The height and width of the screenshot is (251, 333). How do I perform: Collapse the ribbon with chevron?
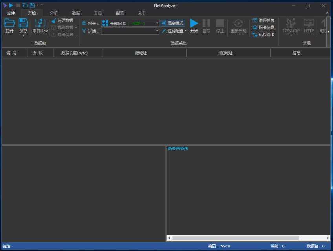[327, 13]
